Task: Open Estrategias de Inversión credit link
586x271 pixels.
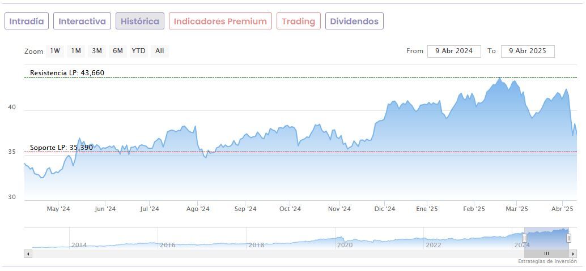Action: [x=546, y=261]
